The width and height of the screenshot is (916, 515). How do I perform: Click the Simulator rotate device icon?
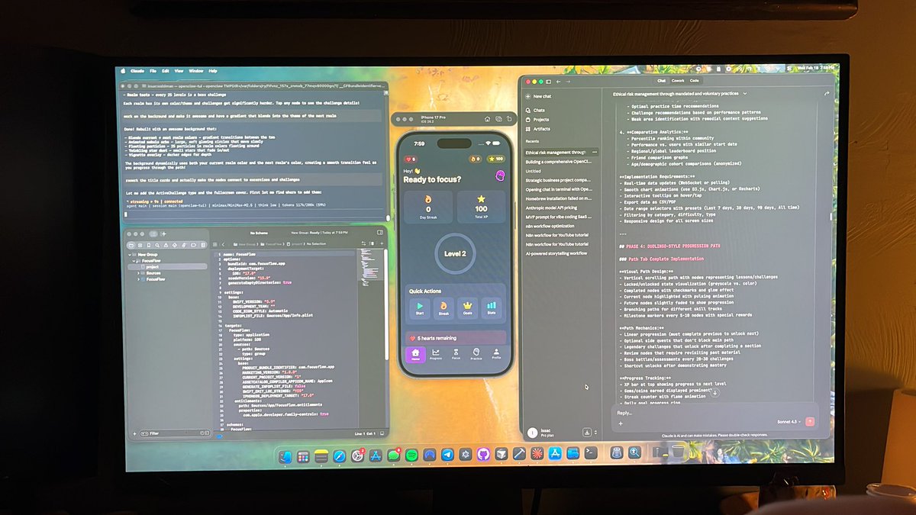coord(508,118)
